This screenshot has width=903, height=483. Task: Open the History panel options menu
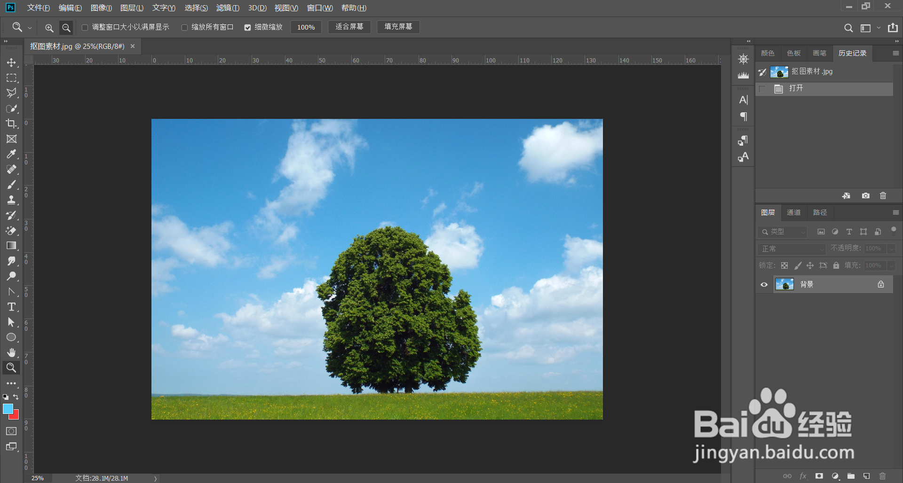point(895,54)
